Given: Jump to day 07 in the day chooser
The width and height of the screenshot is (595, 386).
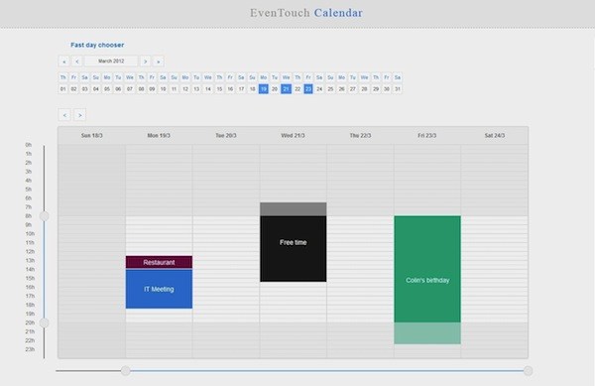Looking at the screenshot, I should (130, 89).
